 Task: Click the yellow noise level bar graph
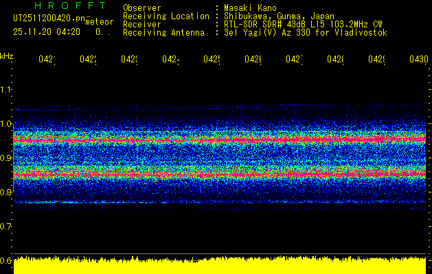(220, 265)
